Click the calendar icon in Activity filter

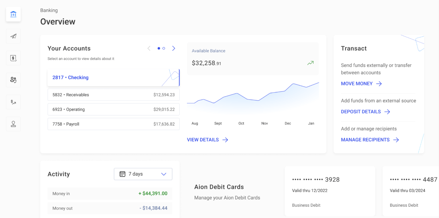(123, 174)
